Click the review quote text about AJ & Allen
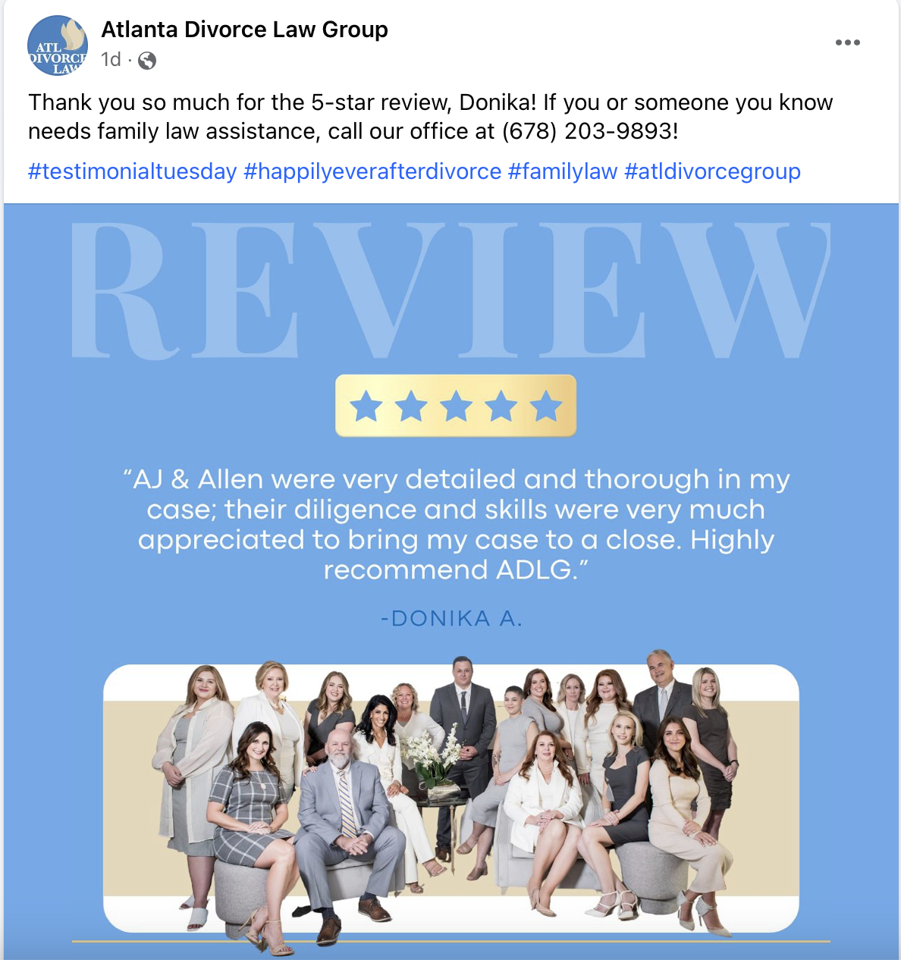This screenshot has width=901, height=960. [x=456, y=524]
